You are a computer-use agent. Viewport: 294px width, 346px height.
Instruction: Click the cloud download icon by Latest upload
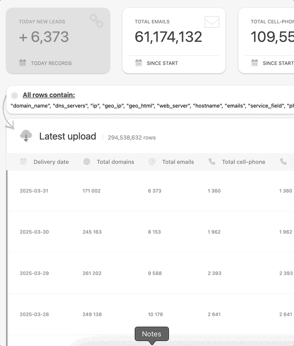[x=26, y=135]
